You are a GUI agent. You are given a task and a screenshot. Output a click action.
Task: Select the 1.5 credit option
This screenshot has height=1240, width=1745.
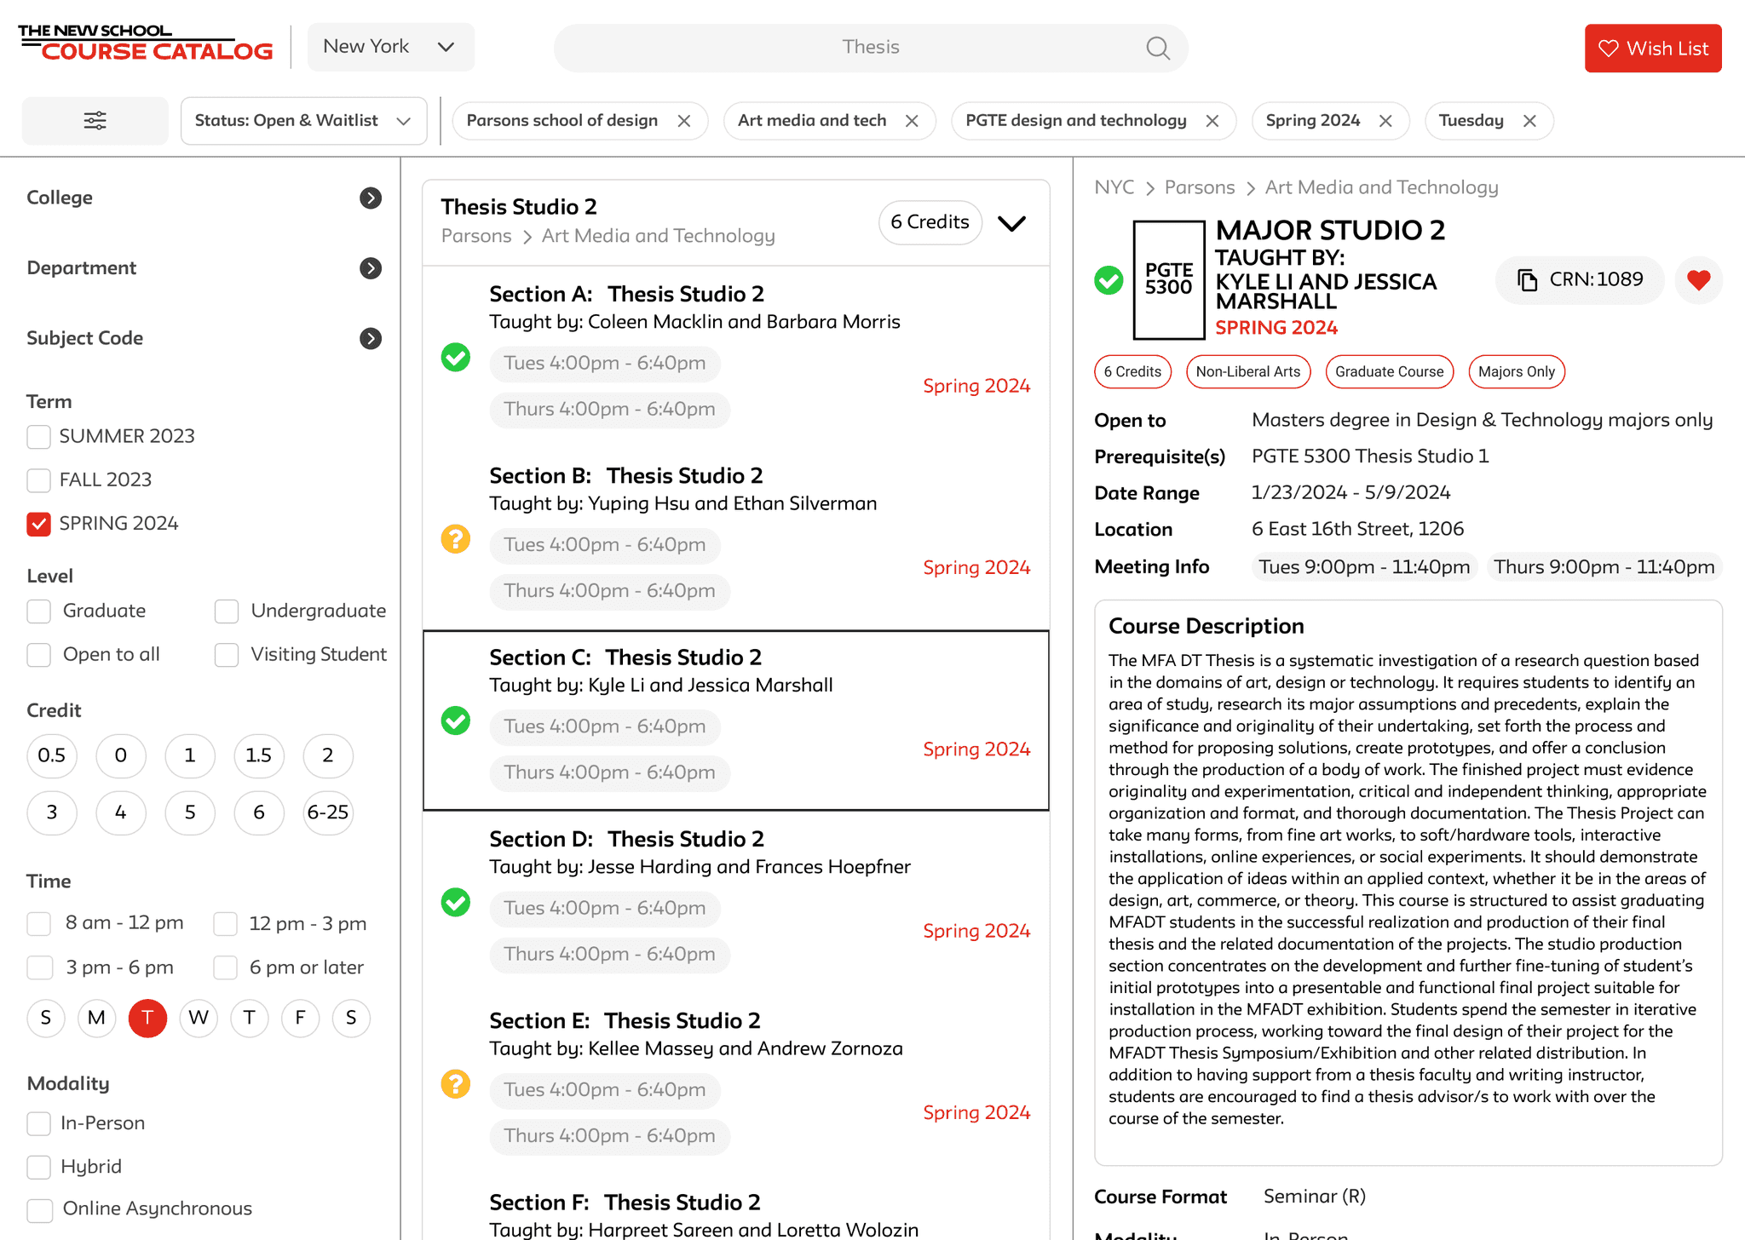[x=259, y=755]
